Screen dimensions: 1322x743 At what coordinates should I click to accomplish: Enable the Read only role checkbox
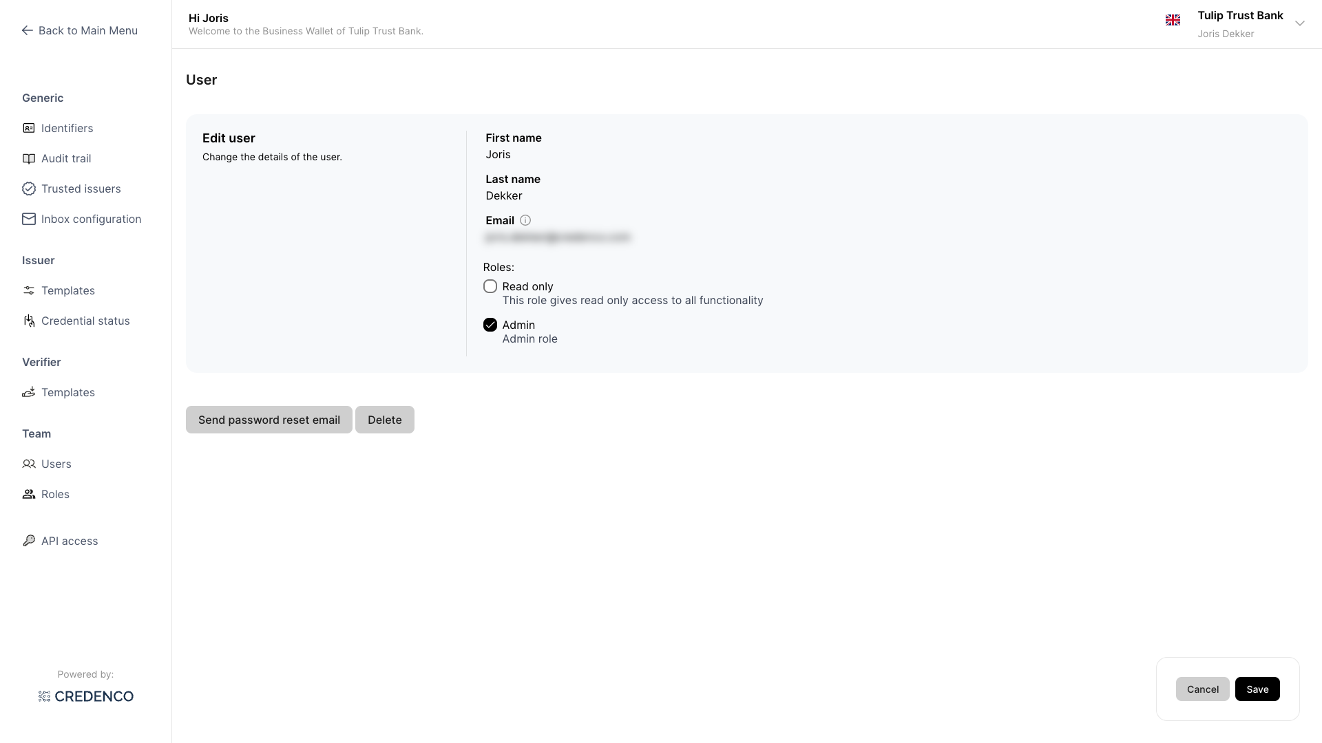pyautogui.click(x=490, y=286)
